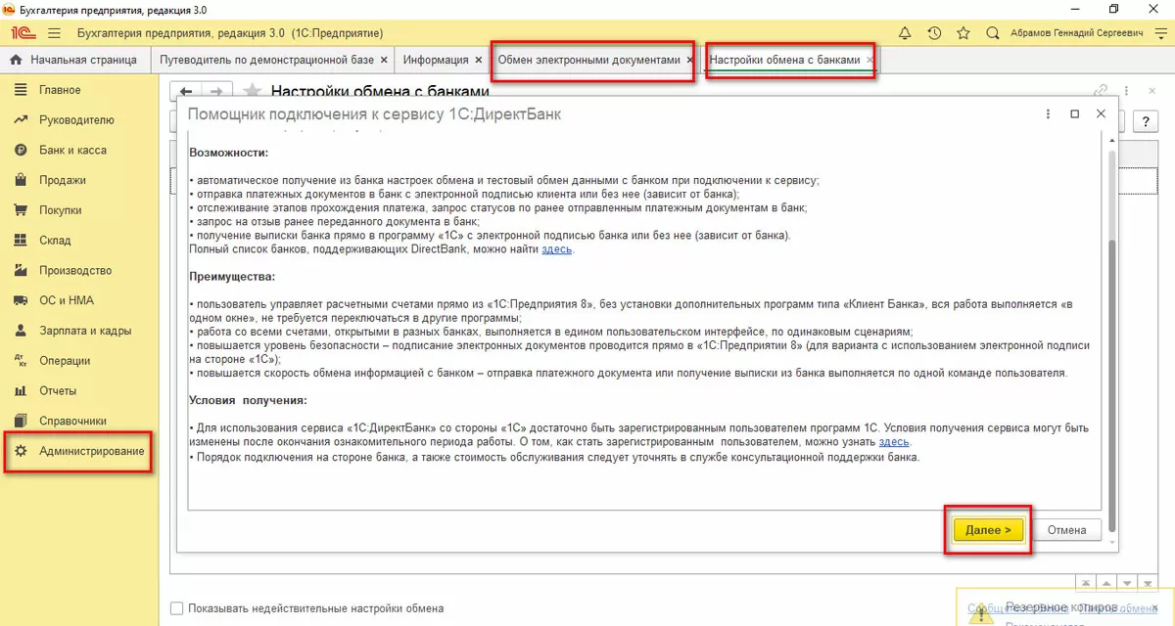Open the Руководителю section
The image size is (1175, 626).
[x=78, y=120]
